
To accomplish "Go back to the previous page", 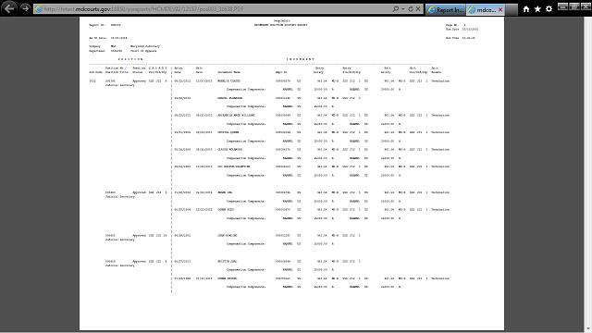I will [8, 8].
